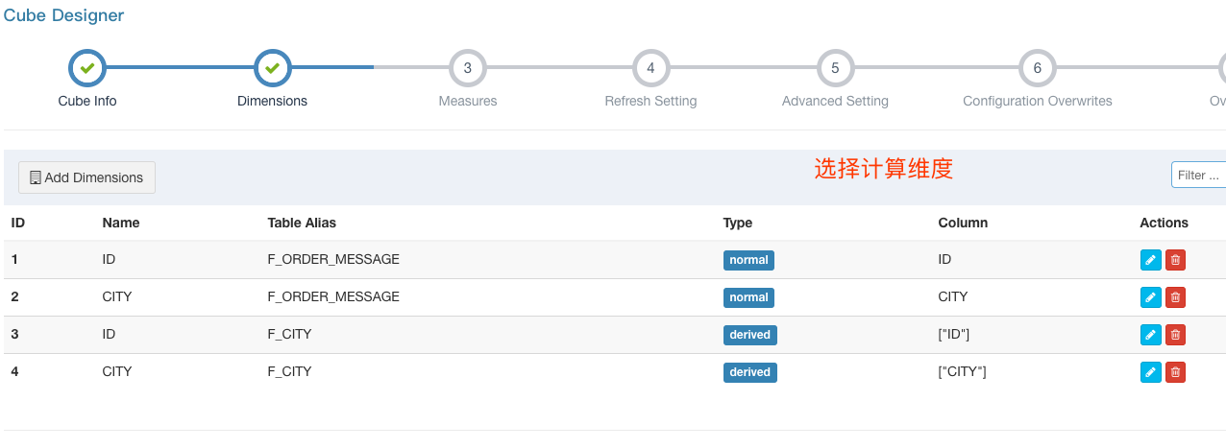
Task: Go to the Cube Info step
Action: (87, 68)
